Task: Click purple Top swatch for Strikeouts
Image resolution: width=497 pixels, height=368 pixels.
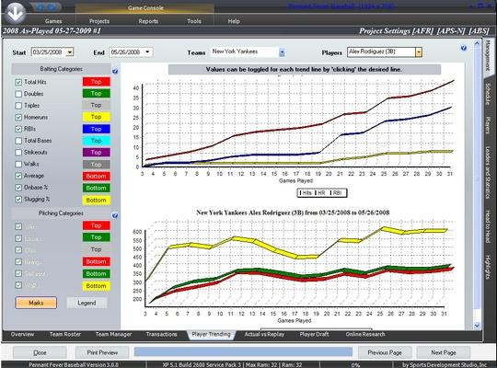Action: 97,153
